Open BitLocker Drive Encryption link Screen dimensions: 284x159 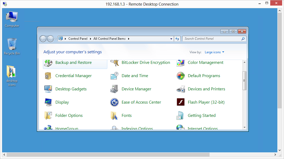146,63
